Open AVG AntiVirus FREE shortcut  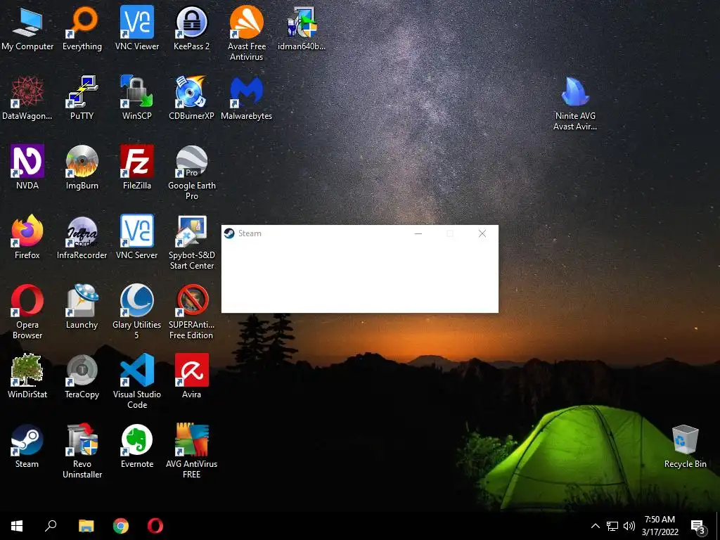click(x=191, y=451)
